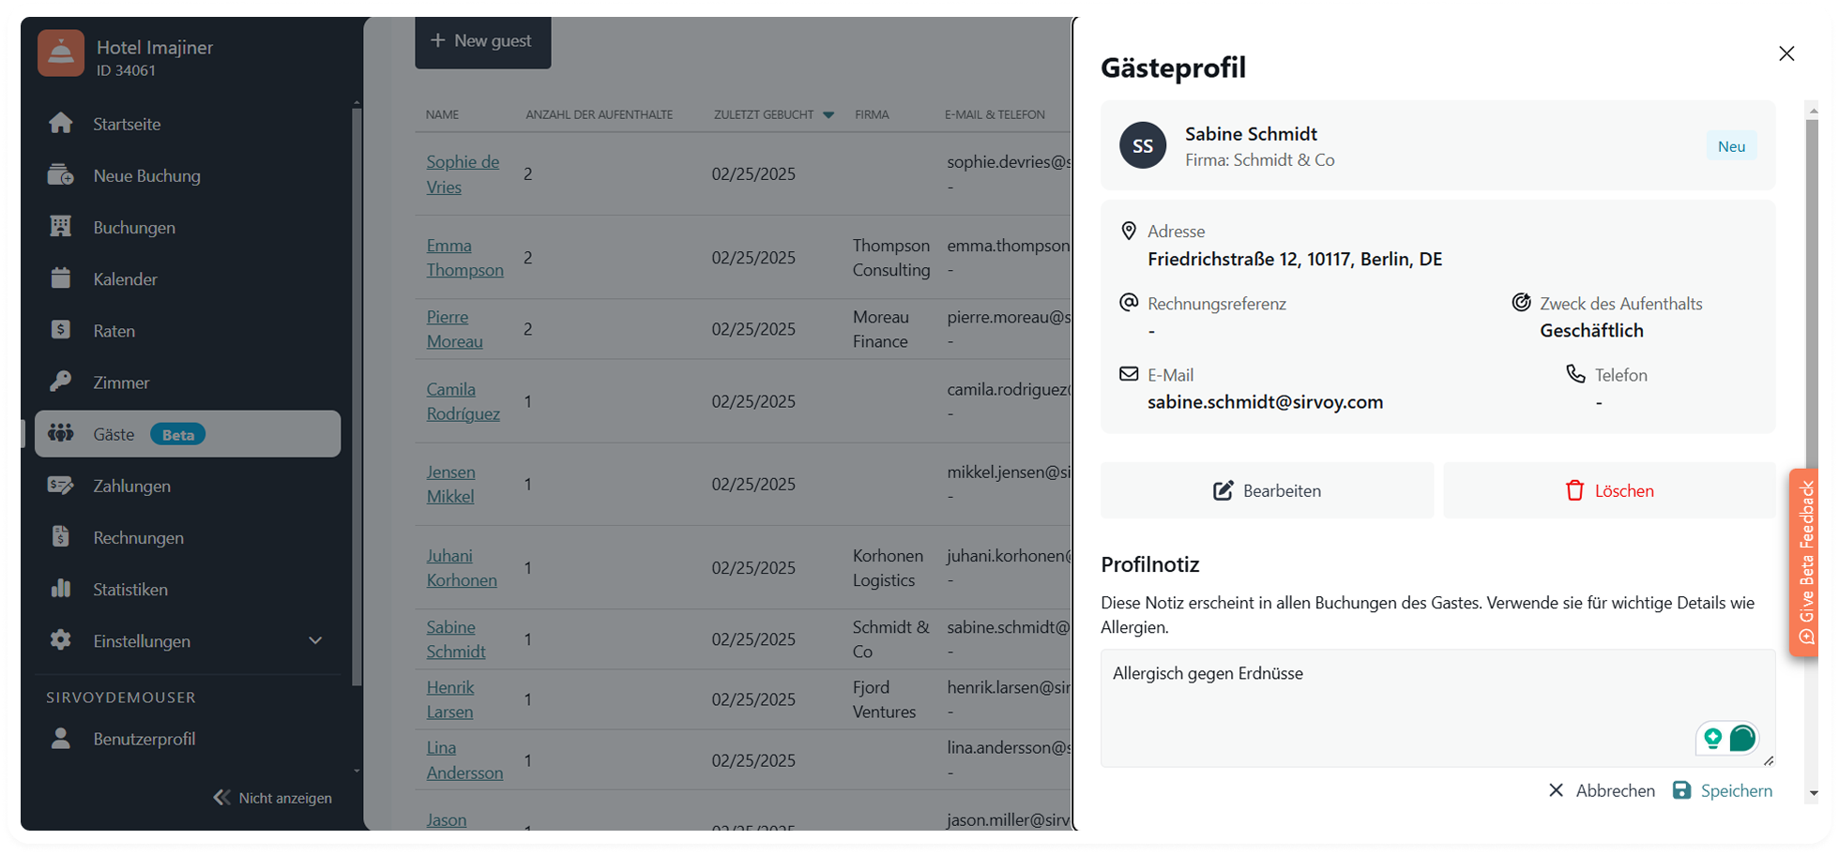Open the Give Beta Feedback tab
The image size is (1839, 855).
pos(1805,564)
